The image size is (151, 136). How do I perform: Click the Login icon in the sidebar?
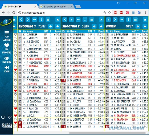click(7, 68)
